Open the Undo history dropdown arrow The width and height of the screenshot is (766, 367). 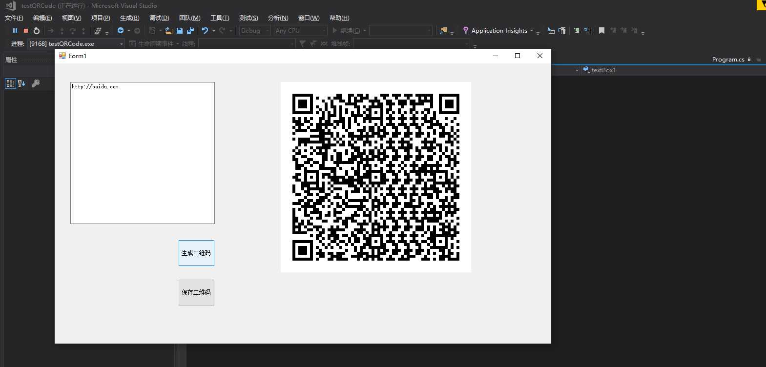coord(214,31)
